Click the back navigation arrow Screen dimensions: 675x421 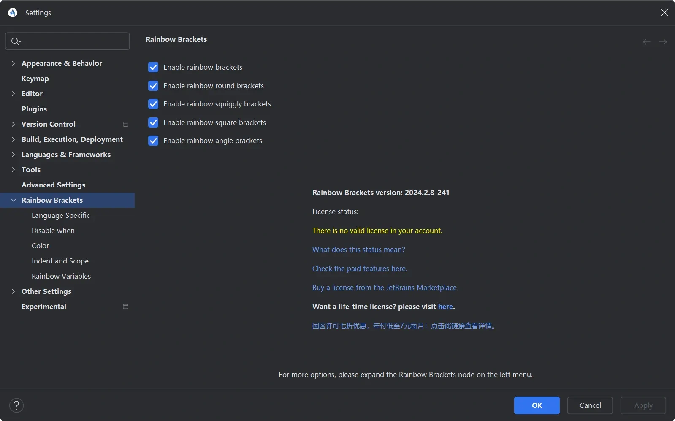(646, 42)
